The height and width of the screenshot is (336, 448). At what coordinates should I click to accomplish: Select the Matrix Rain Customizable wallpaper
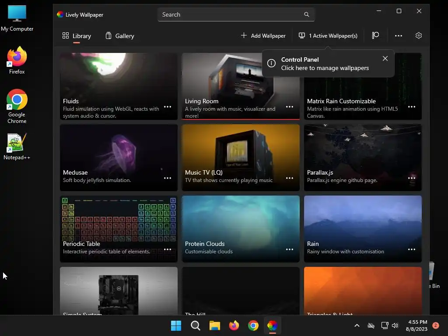tap(363, 86)
